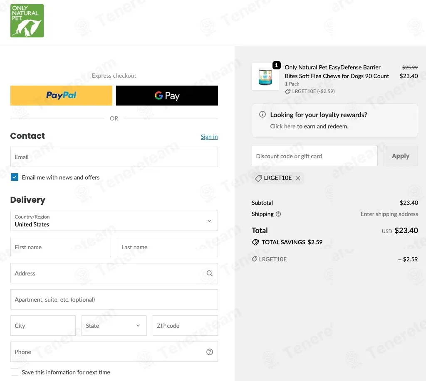Click the City input field

click(x=43, y=326)
